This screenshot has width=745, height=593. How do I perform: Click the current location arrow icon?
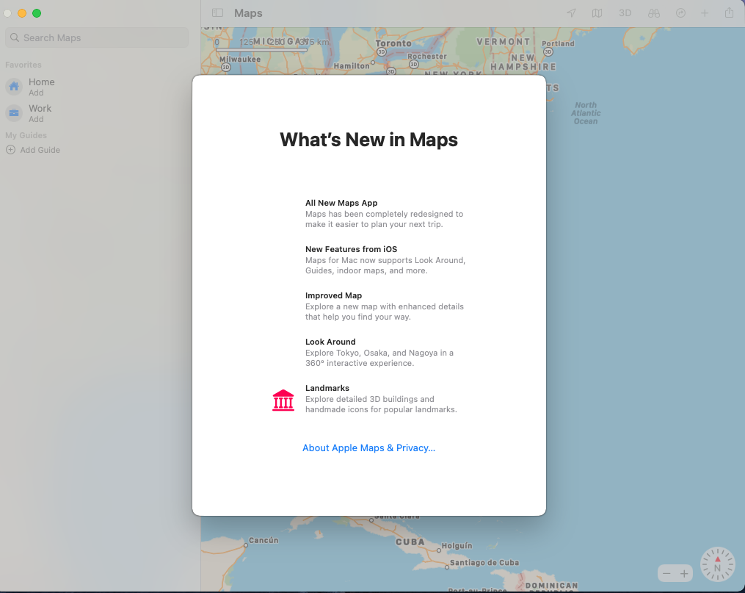(571, 13)
